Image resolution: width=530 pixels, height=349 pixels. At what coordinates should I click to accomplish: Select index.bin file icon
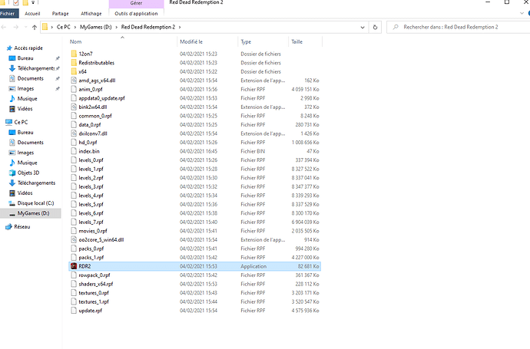coord(74,151)
